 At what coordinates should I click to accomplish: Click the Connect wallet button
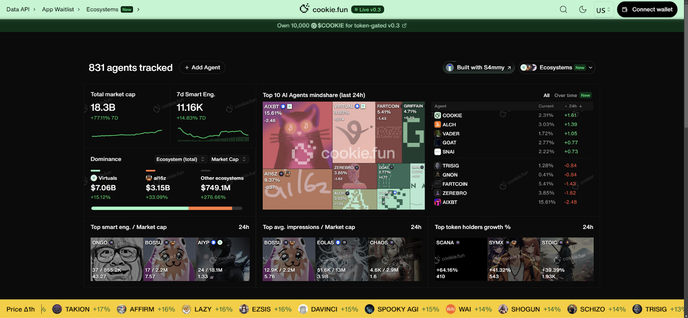[647, 9]
